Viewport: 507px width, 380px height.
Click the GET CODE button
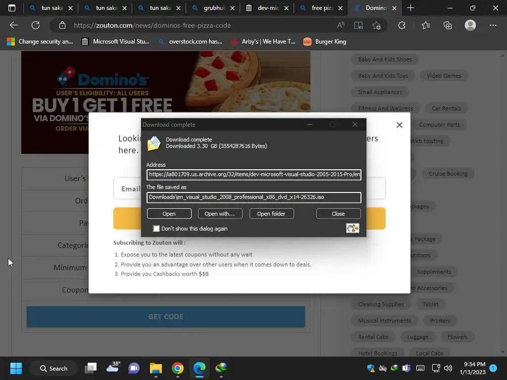tap(166, 317)
